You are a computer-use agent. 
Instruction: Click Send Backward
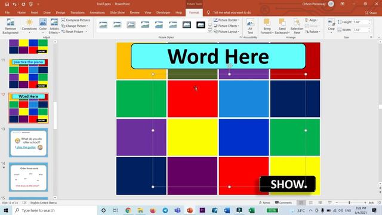tap(282, 26)
